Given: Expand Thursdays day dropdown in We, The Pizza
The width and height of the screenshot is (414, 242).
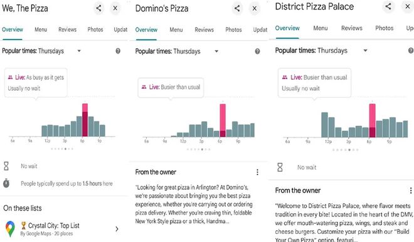Looking at the screenshot, I should 79,51.
